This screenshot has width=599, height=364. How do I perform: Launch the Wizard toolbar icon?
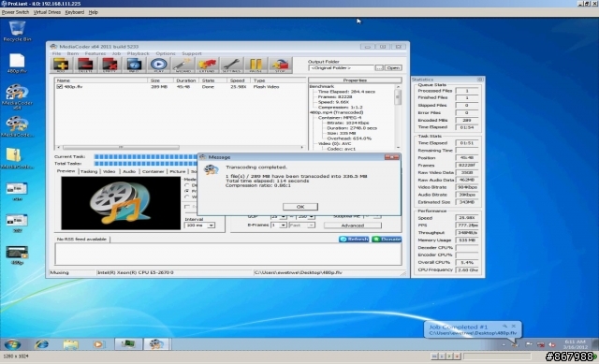click(183, 65)
